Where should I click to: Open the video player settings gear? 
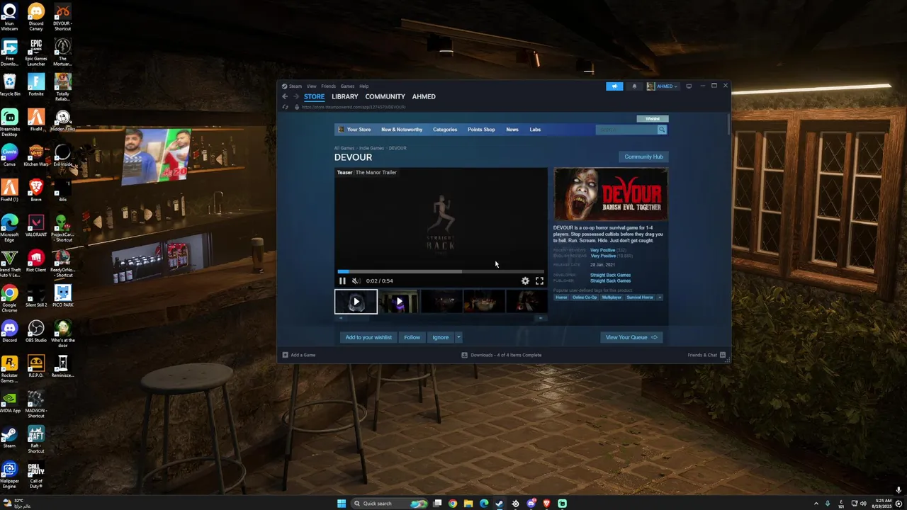pyautogui.click(x=525, y=281)
